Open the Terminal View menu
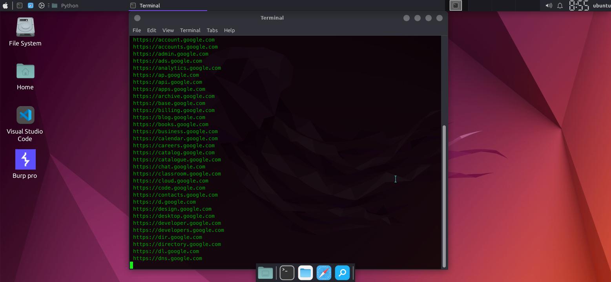The width and height of the screenshot is (611, 282). pyautogui.click(x=168, y=30)
